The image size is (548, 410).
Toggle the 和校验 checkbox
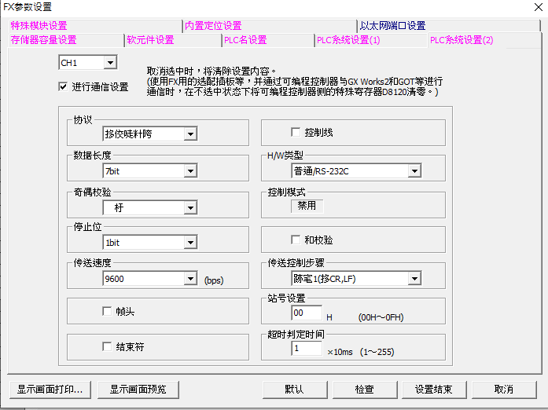point(296,240)
